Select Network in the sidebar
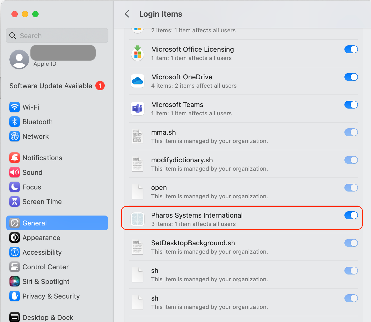Image resolution: width=371 pixels, height=322 pixels. 57,136
